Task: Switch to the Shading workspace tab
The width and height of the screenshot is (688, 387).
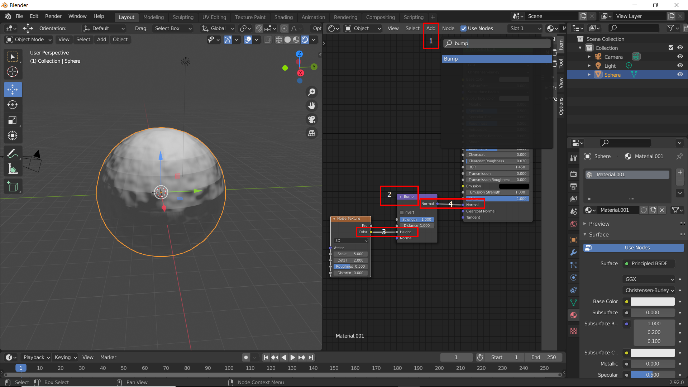Action: [x=283, y=17]
